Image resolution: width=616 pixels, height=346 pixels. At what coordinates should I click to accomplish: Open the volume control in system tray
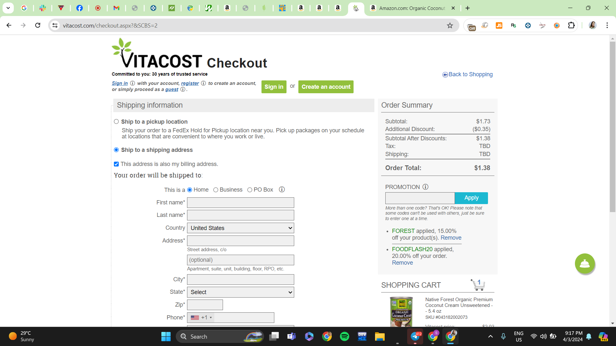point(543,336)
